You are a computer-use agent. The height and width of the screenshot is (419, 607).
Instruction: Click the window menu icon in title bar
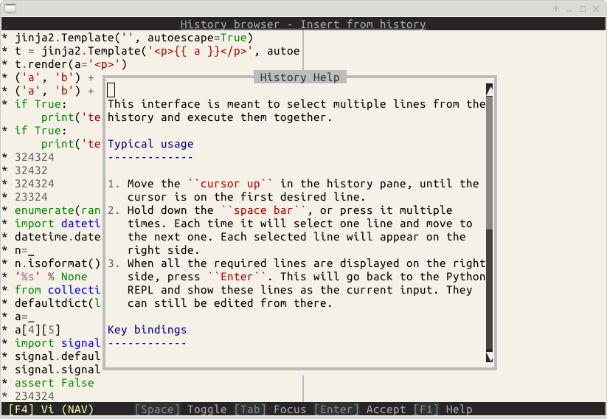coord(10,8)
